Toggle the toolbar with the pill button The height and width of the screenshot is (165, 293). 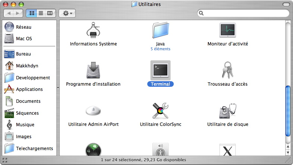(x=286, y=4)
